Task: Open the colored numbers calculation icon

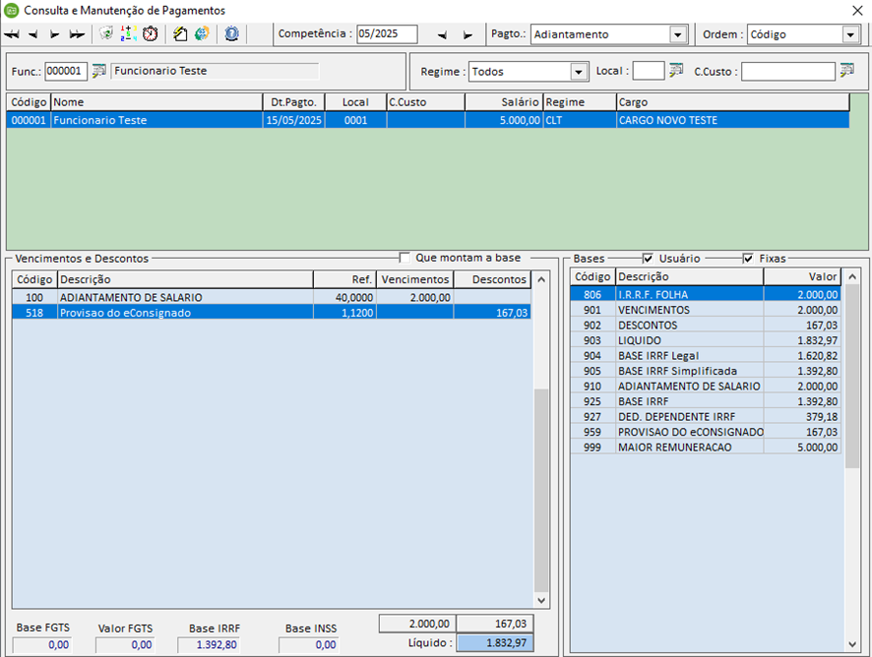Action: coord(129,33)
